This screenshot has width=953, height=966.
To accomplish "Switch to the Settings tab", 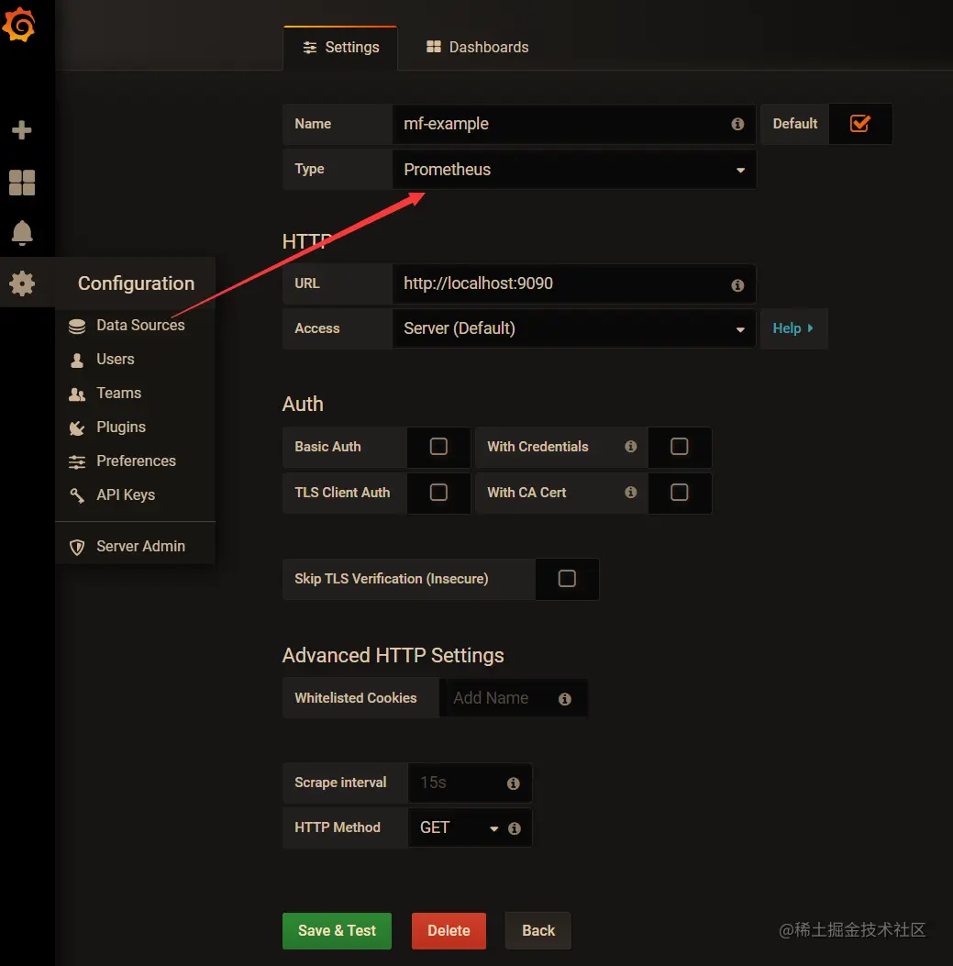I will [340, 48].
